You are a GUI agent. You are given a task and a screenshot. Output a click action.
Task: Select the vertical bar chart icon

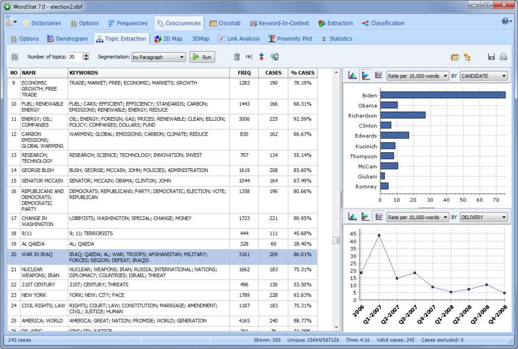click(x=353, y=75)
